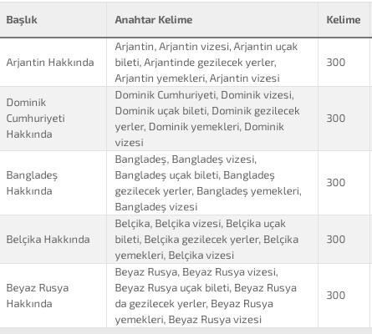Viewport: 372px width, 334px height.
Task: Click the text 'Beyaz Rusya uçak bileti'
Action: [172, 288]
